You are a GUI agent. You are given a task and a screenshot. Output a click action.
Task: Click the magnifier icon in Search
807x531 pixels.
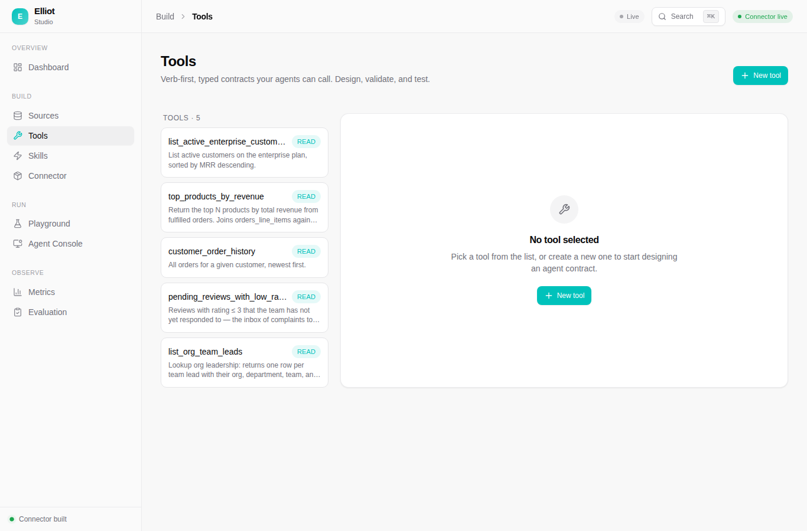click(662, 17)
